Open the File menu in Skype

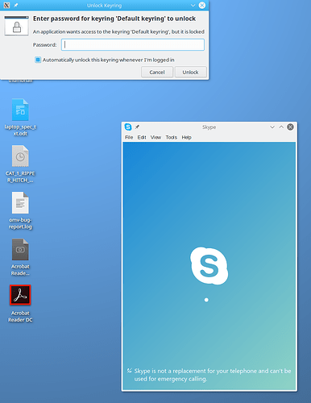point(129,137)
